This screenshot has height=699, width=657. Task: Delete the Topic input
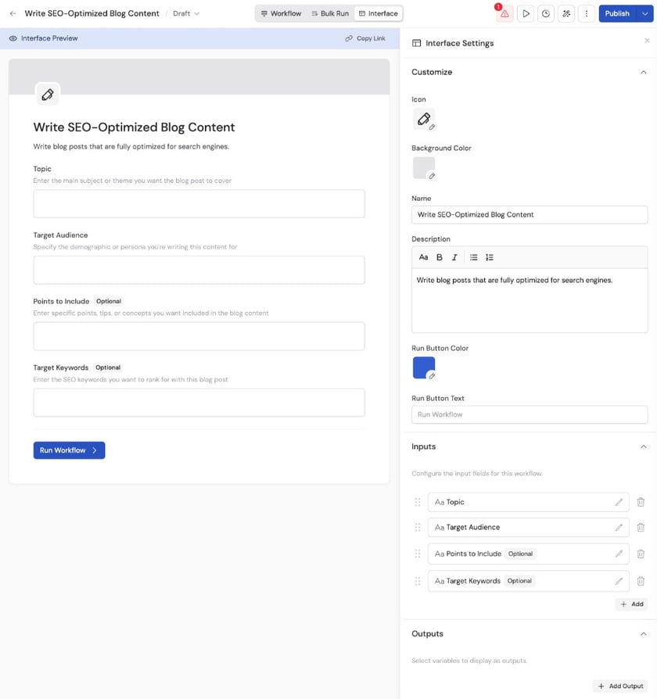641,502
